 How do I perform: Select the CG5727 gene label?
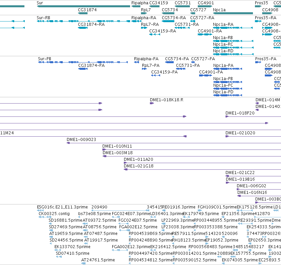point(198,10)
